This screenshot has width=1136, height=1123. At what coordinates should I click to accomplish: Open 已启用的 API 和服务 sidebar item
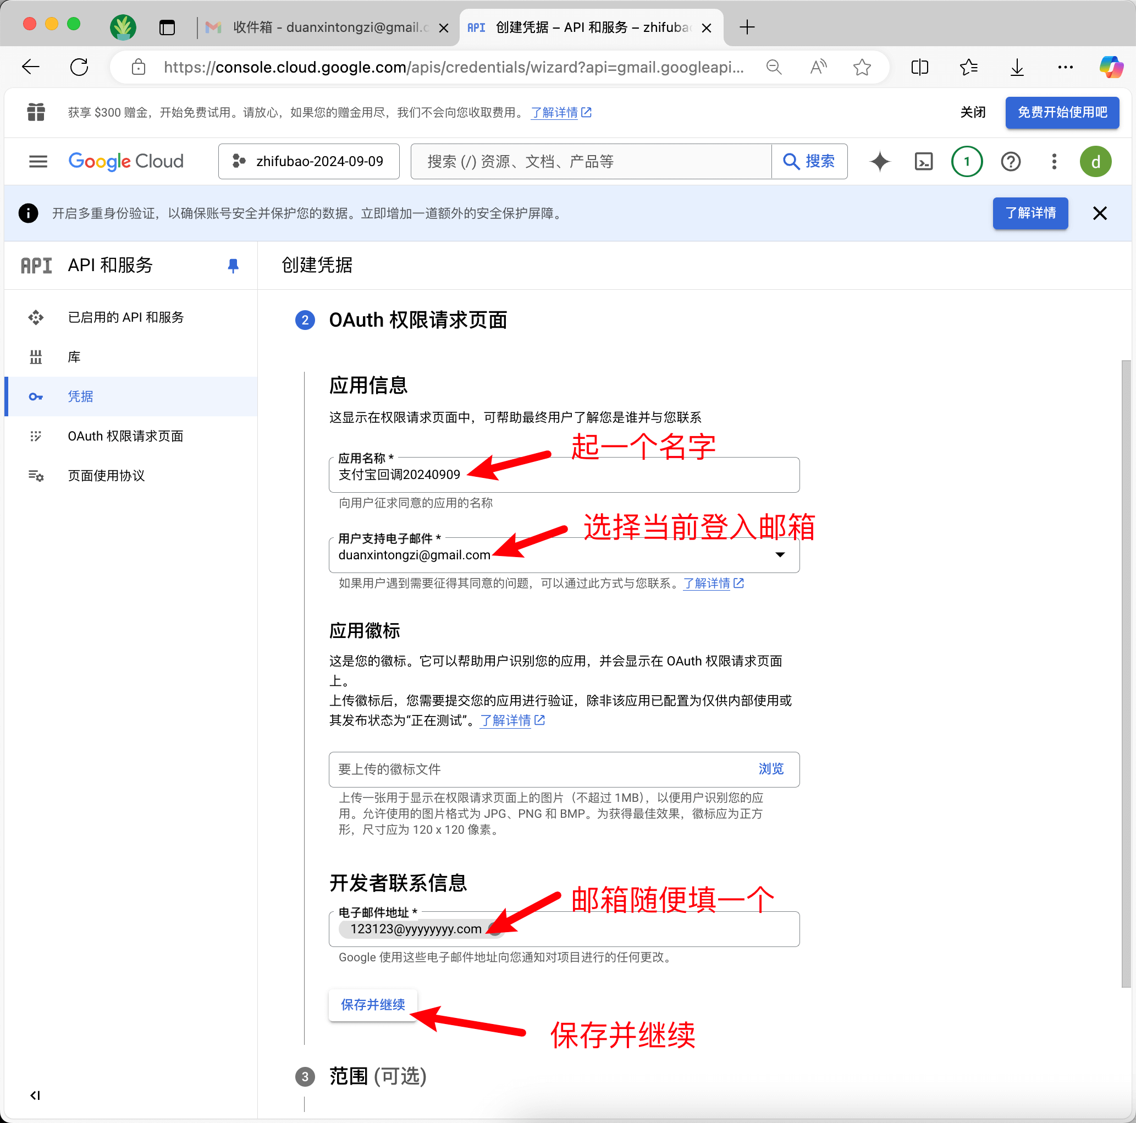click(x=125, y=317)
